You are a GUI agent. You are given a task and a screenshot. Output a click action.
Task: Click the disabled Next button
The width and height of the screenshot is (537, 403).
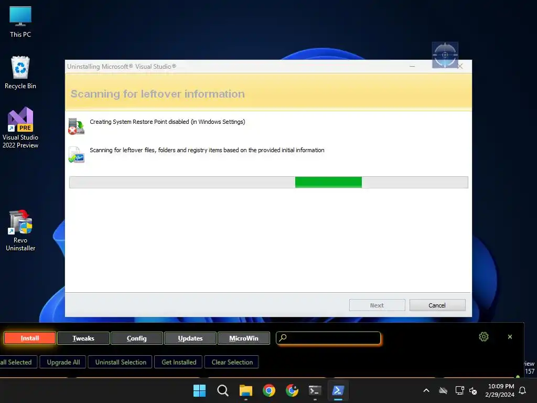pos(377,305)
